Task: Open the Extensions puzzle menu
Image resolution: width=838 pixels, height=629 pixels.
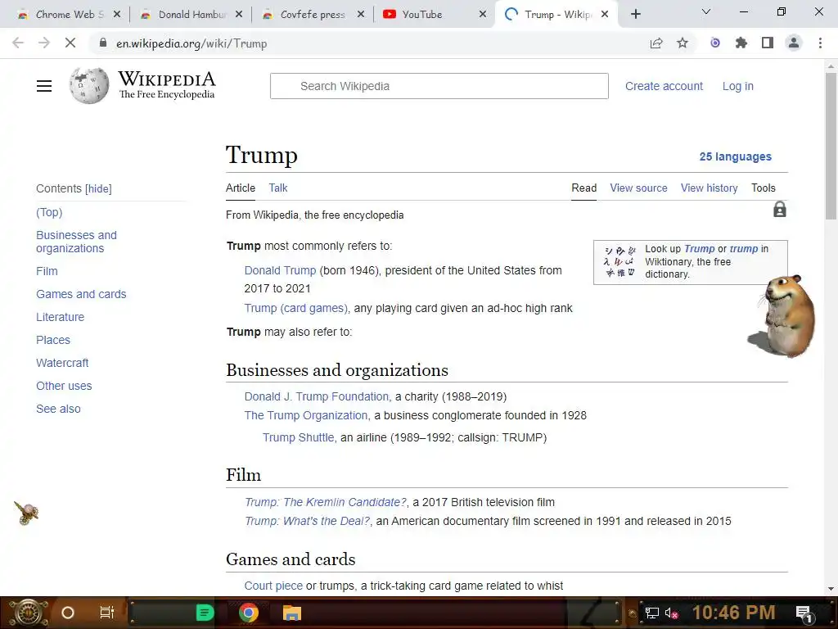Action: click(x=741, y=43)
